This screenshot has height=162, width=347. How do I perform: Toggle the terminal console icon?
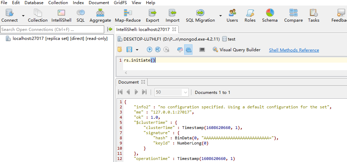(202, 50)
